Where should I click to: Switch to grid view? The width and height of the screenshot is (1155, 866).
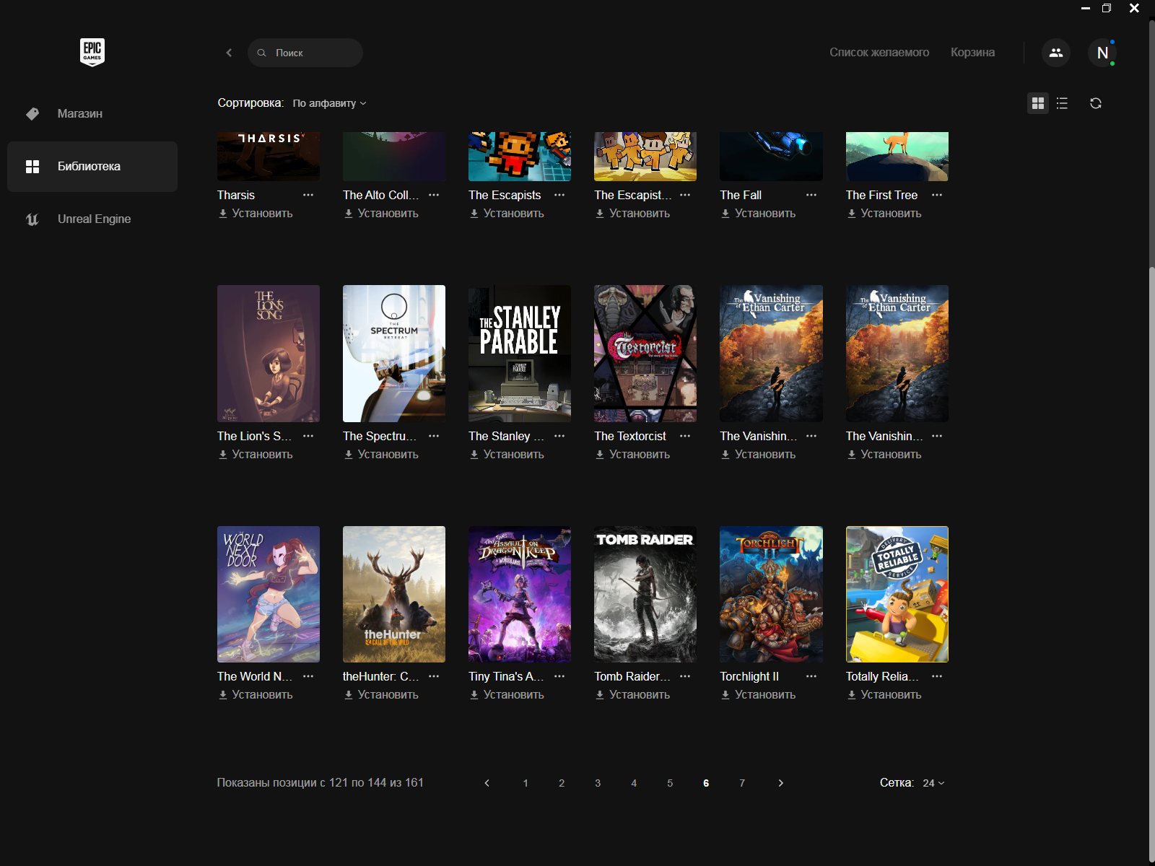1038,103
